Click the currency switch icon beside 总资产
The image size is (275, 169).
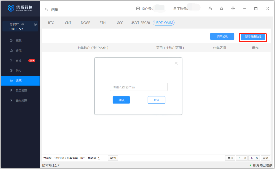pyautogui.click(x=35, y=24)
